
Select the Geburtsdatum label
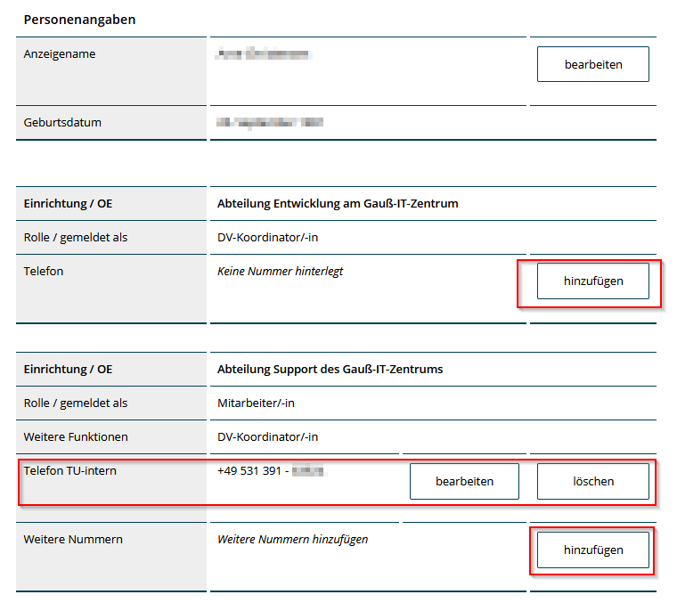[x=62, y=123]
